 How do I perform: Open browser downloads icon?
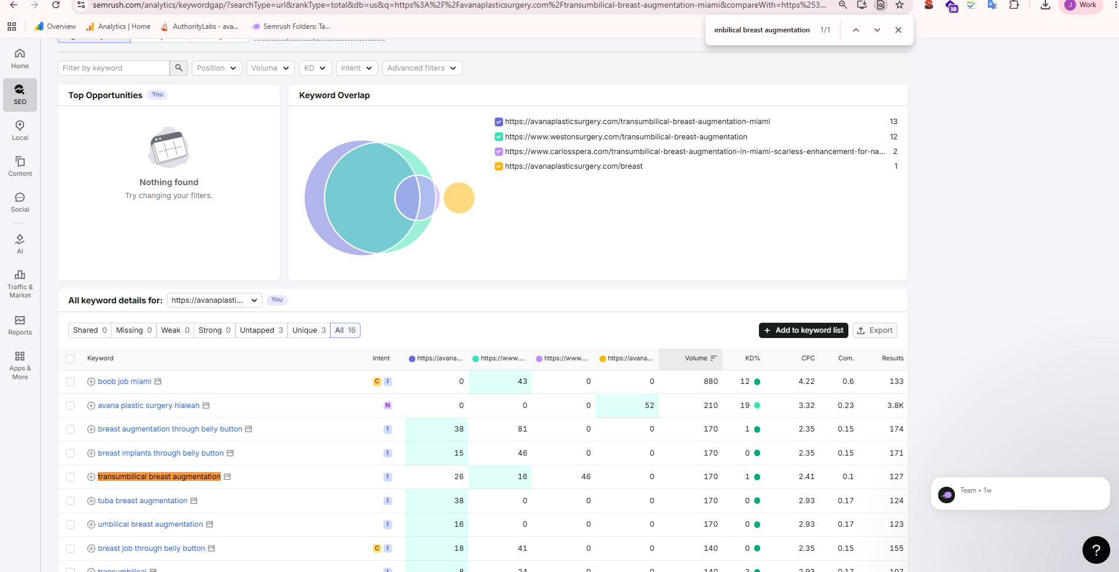click(1045, 5)
